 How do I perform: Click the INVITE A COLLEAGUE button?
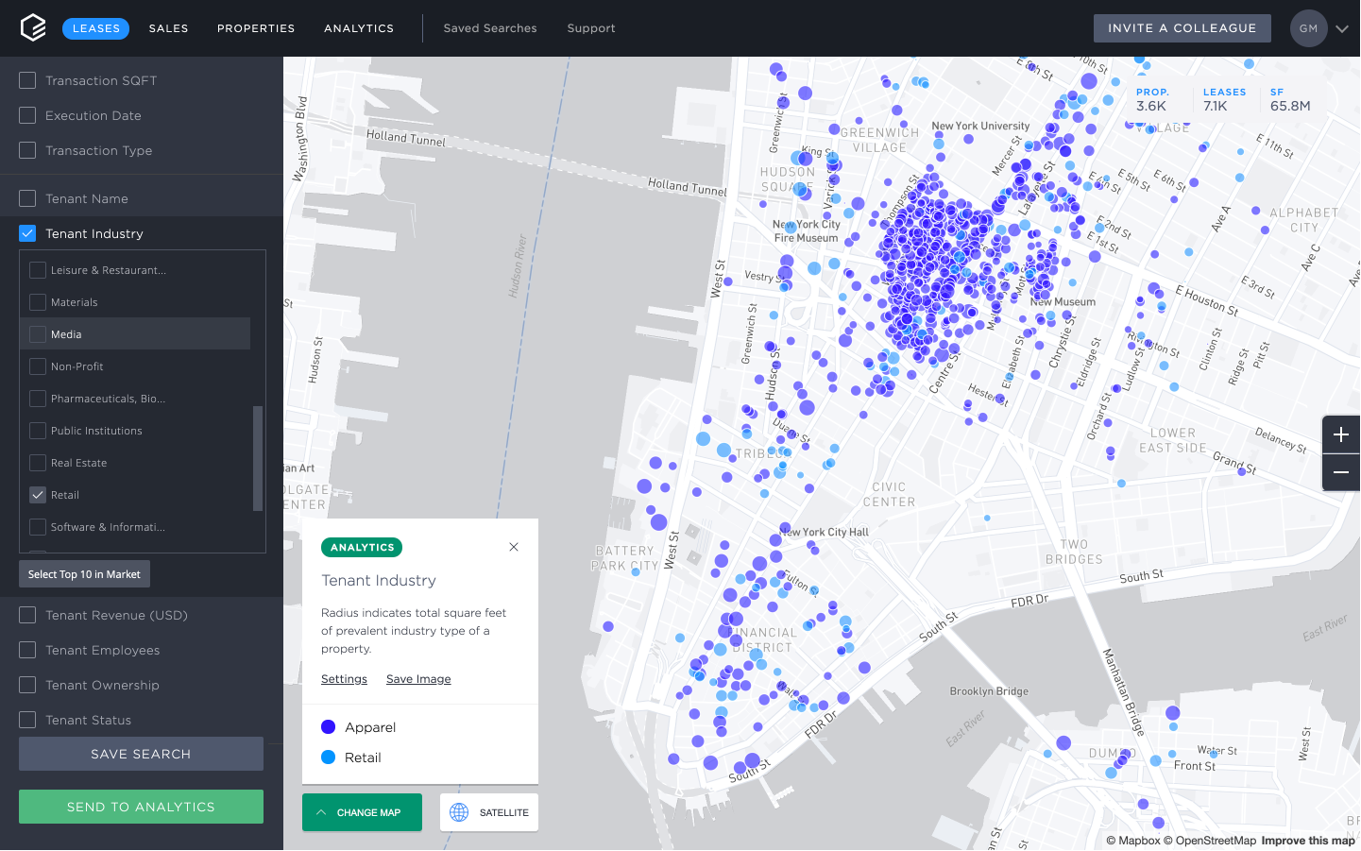1182,27
